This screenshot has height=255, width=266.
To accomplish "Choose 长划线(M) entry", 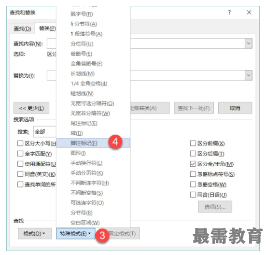I will [93, 73].
